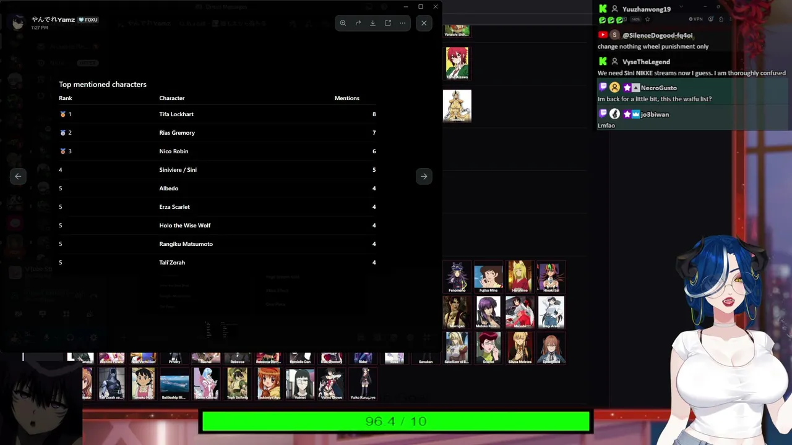Select the Tomie Katana character thumbnail
Viewport: 792px width, 445px height.
(x=206, y=384)
